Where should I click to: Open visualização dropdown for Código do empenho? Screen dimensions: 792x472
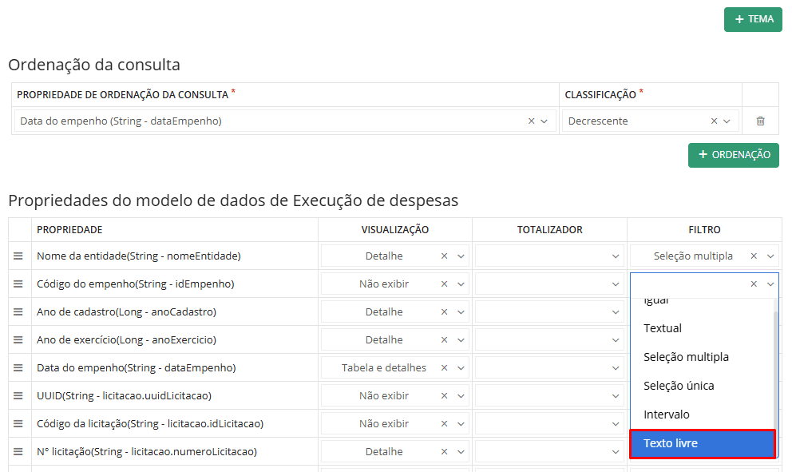coord(461,284)
